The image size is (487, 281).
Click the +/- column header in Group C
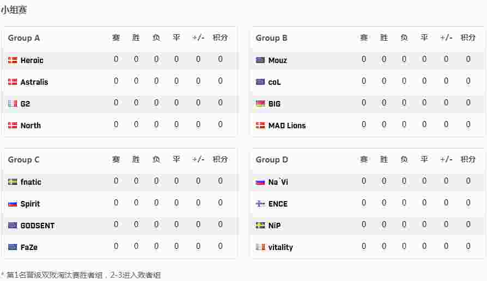[198, 159]
